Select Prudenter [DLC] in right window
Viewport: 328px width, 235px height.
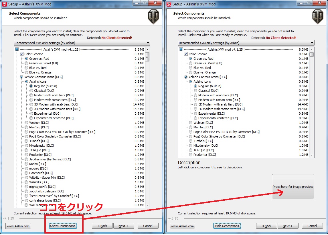click(191, 155)
